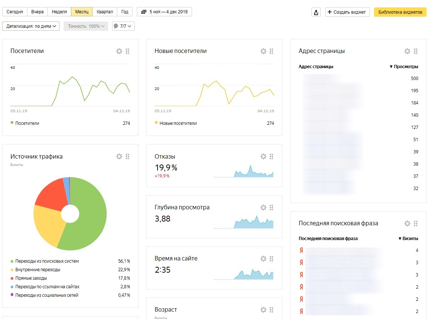Viewport: 431px width, 319px height.
Task: Toggle green Посетители legend marker
Action: pyautogui.click(x=12, y=123)
